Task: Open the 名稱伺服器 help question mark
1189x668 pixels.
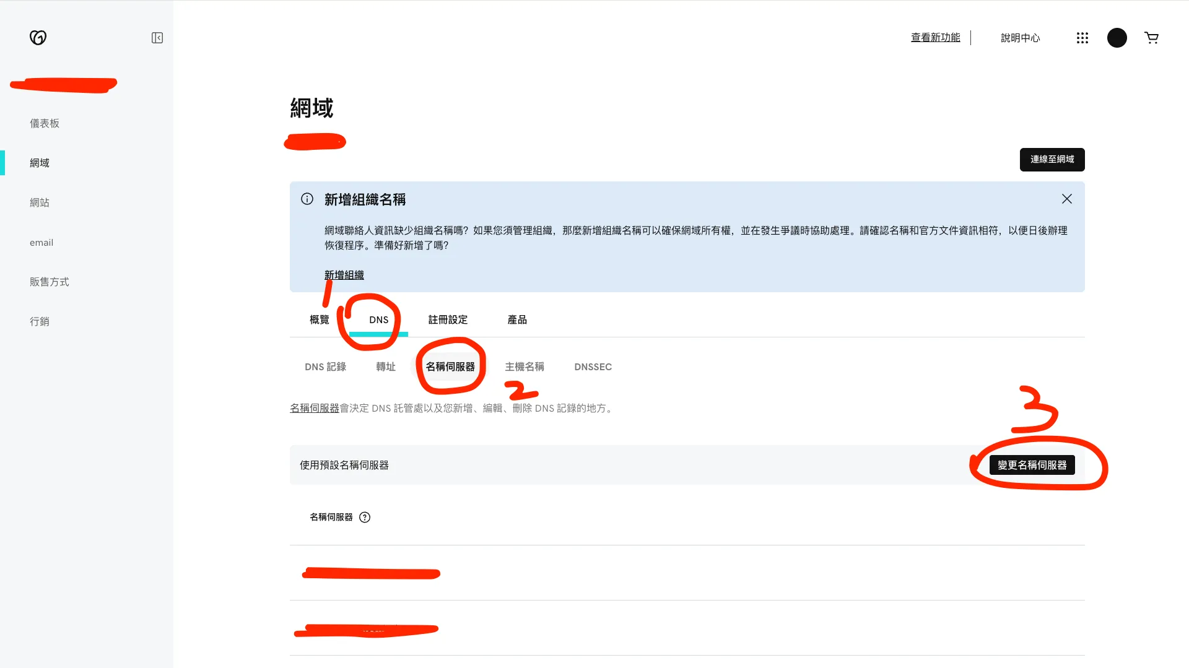Action: [365, 517]
